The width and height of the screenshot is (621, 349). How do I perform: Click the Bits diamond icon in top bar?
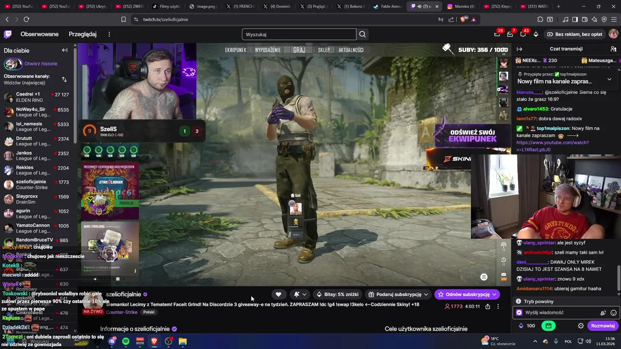coord(536,34)
